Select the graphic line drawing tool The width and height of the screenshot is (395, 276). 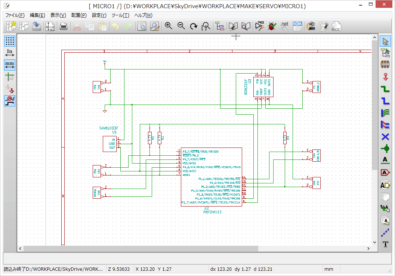click(x=385, y=233)
